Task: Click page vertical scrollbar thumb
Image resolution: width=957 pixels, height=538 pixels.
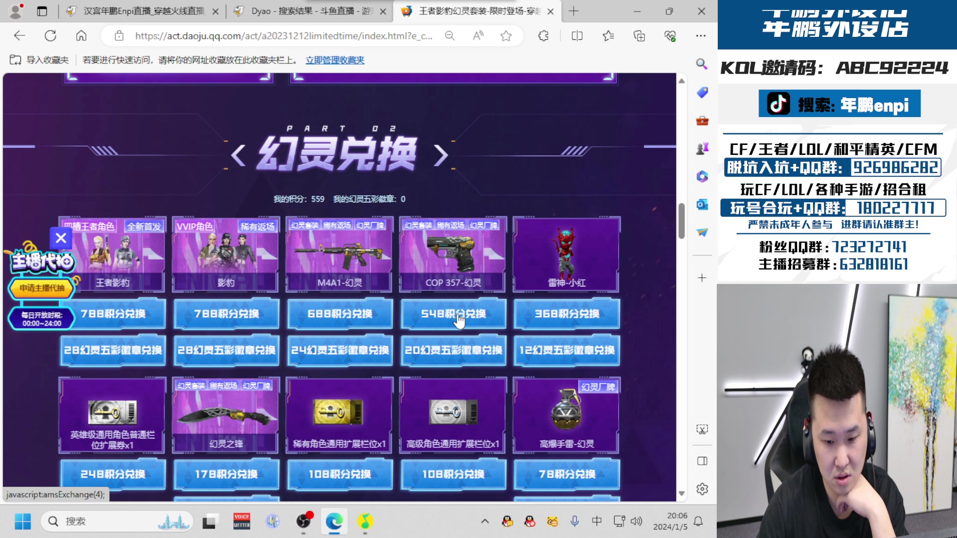Action: (x=681, y=221)
